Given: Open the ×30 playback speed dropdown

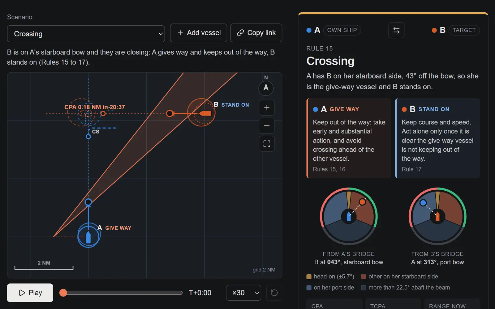Looking at the screenshot, I should [244, 293].
